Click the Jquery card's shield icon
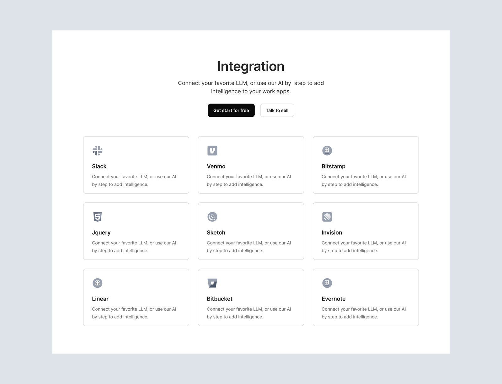Viewport: 502px width, 384px height. point(98,217)
